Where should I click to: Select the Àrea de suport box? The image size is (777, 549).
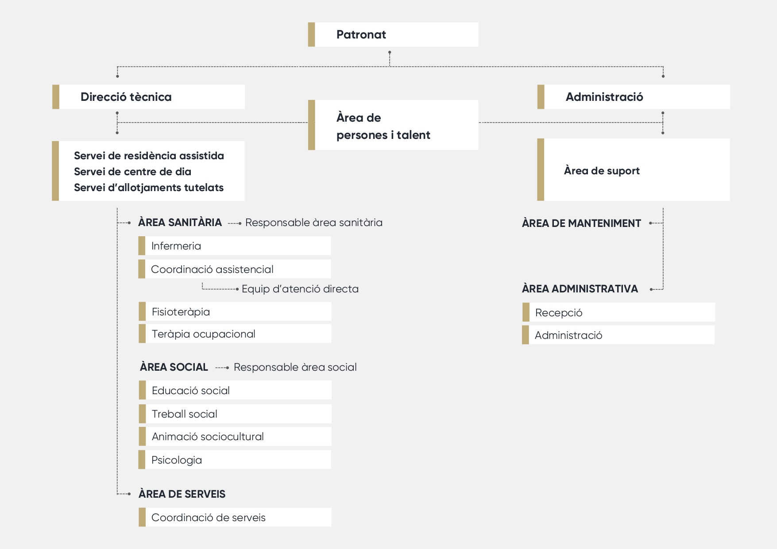pyautogui.click(x=633, y=170)
